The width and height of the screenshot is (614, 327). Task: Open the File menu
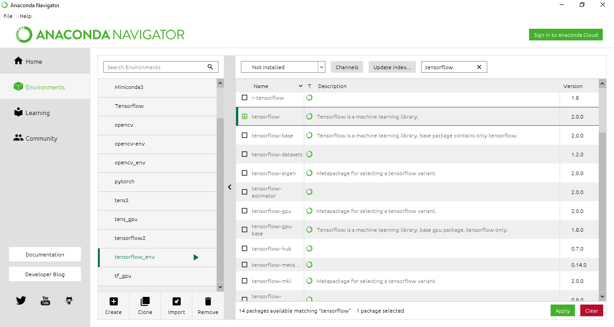(8, 16)
